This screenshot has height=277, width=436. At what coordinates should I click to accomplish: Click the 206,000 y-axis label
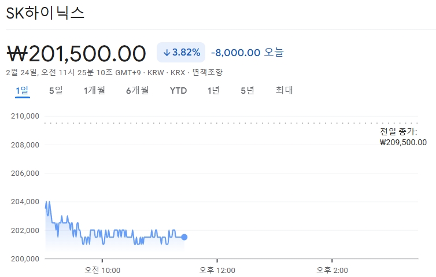25,173
